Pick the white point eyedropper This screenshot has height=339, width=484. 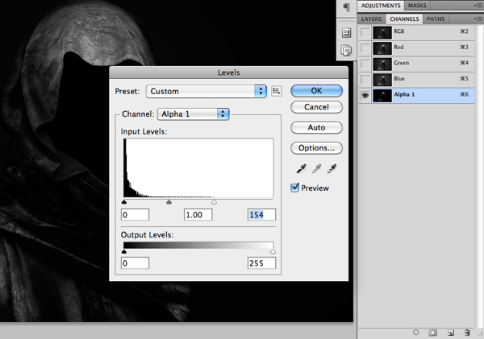point(331,169)
